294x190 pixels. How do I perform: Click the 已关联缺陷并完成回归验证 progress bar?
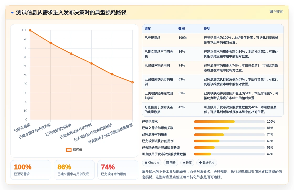pos(229,148)
